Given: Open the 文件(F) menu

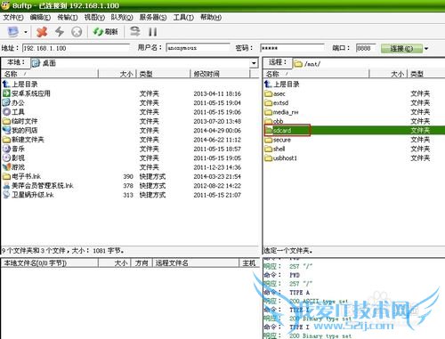Looking at the screenshot, I should [x=13, y=18].
